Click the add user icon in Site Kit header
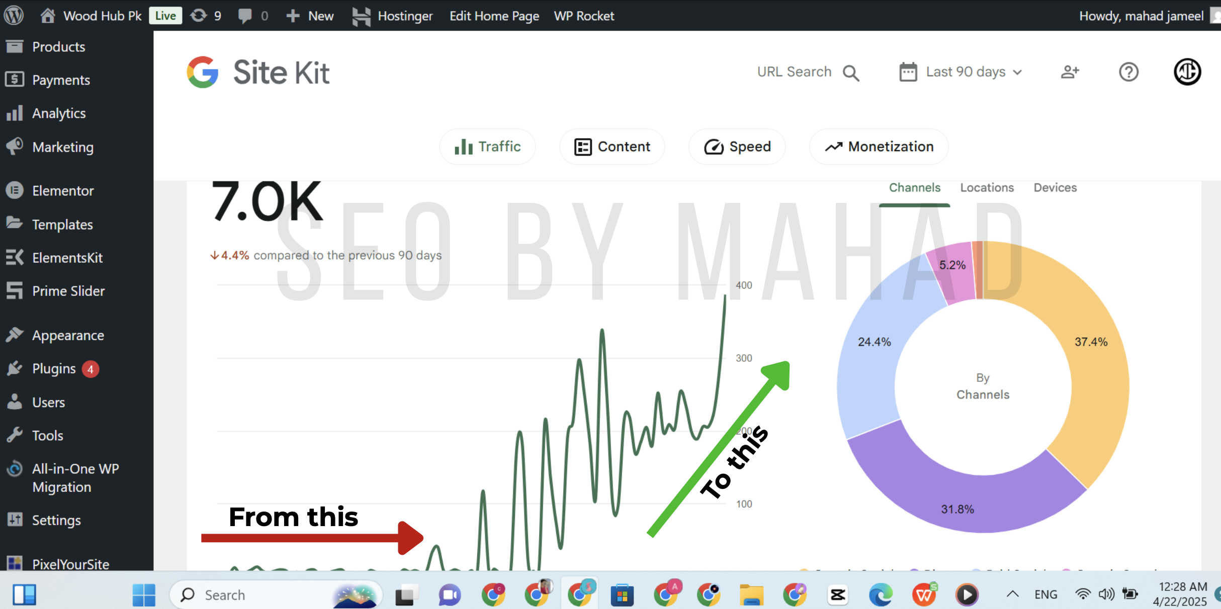1221x609 pixels. click(1070, 72)
